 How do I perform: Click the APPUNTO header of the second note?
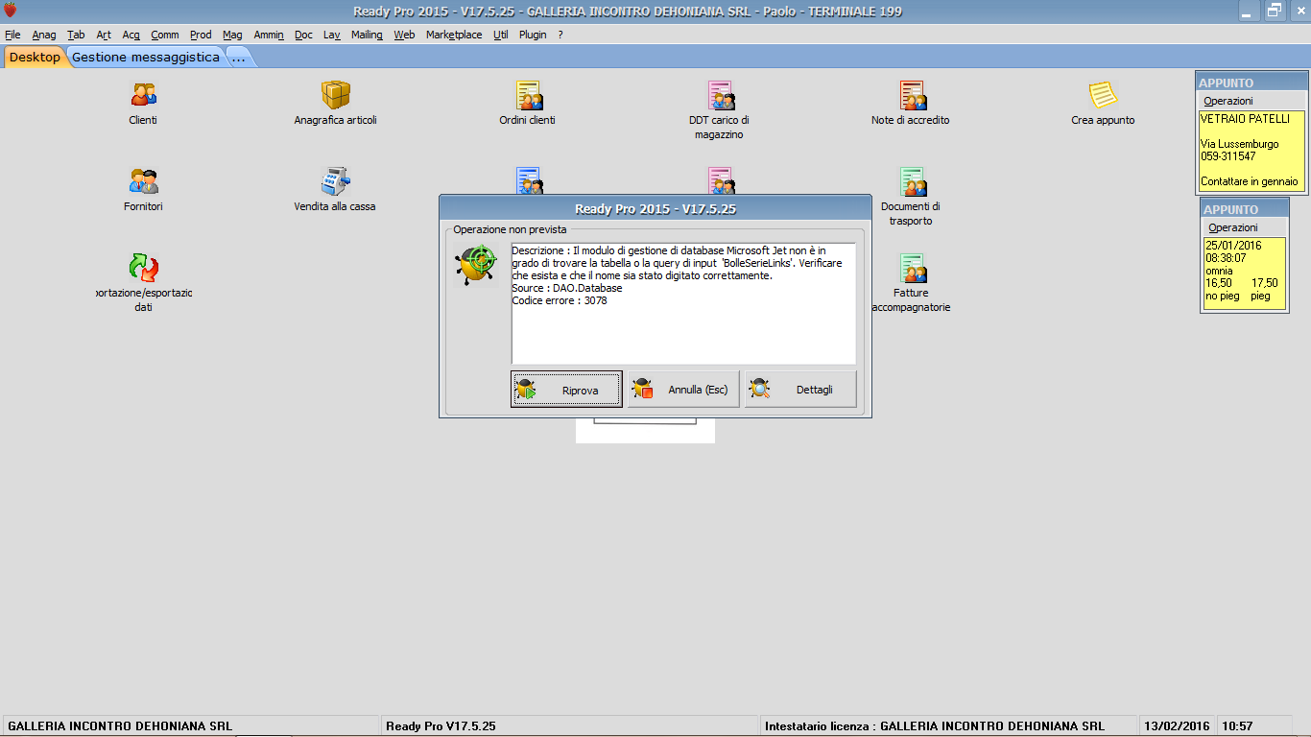tap(1244, 209)
